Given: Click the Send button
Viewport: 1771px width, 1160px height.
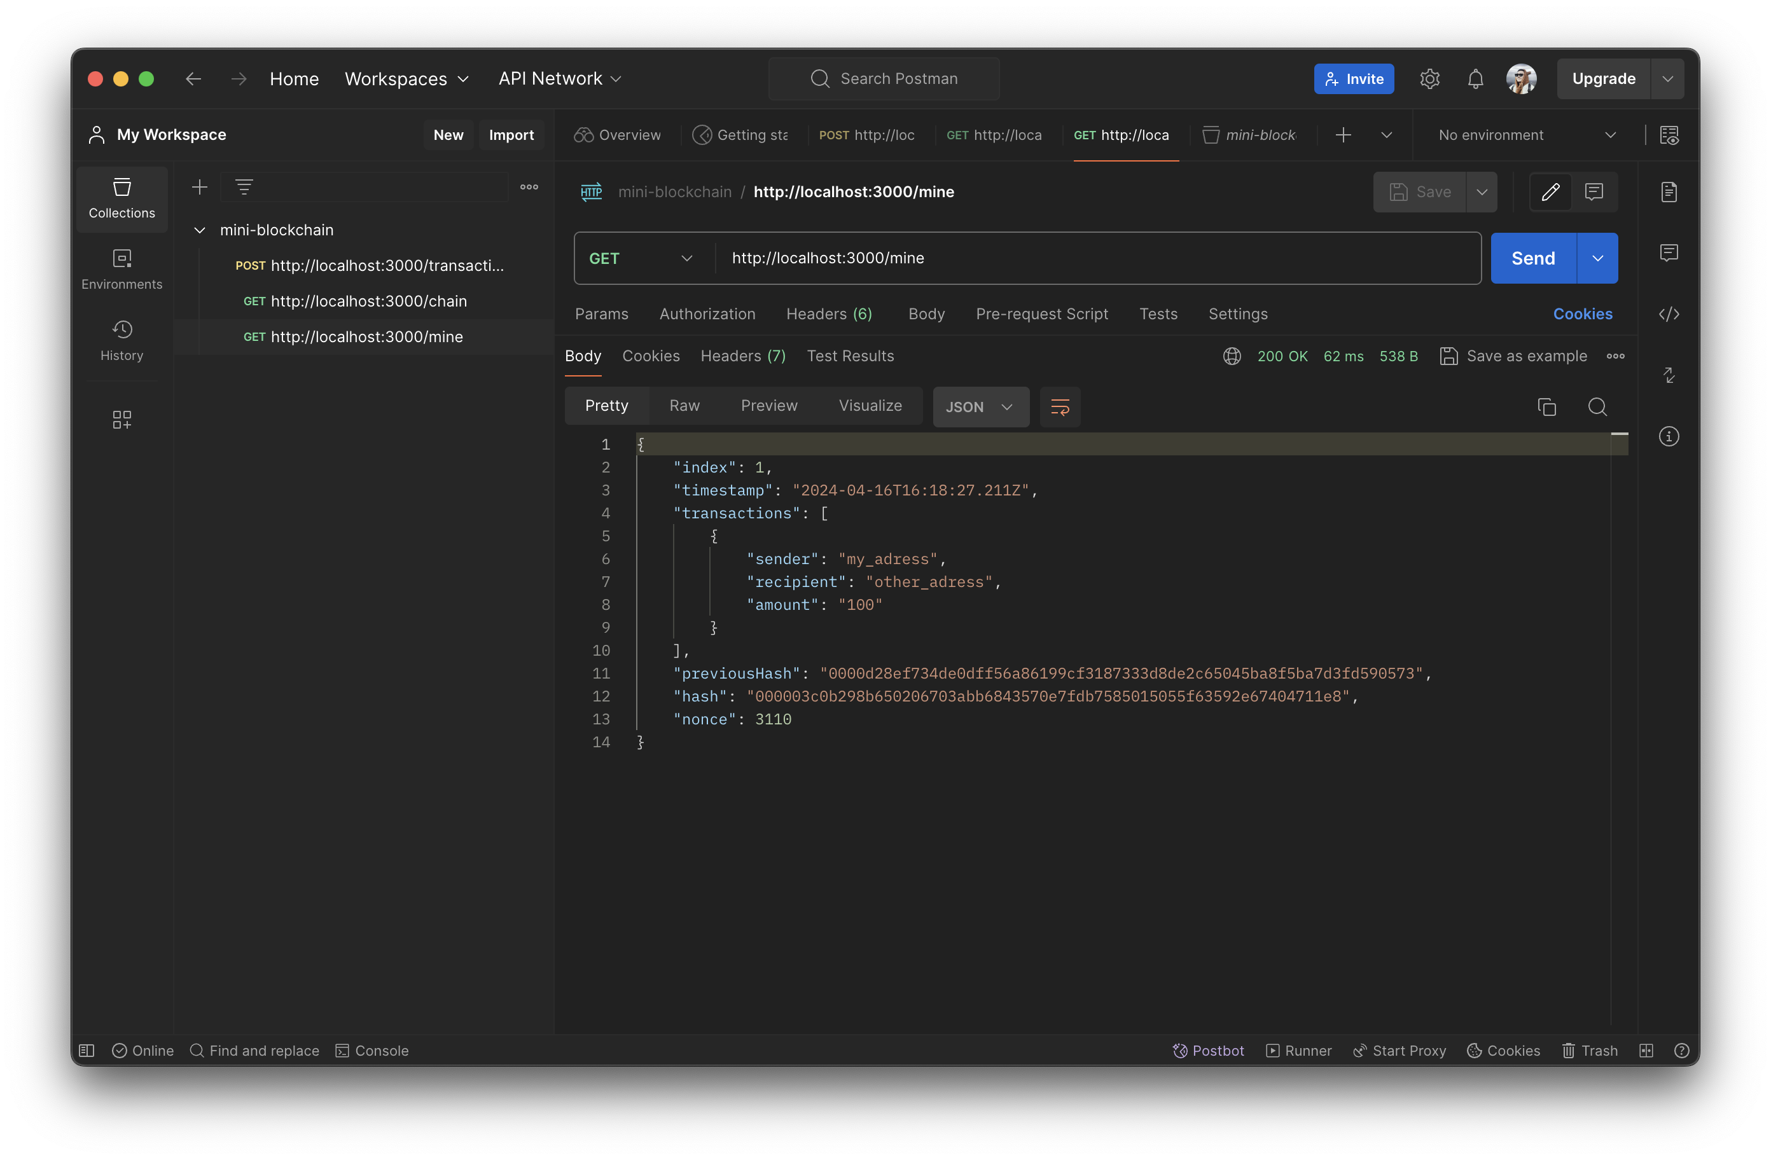Looking at the screenshot, I should click(1533, 258).
